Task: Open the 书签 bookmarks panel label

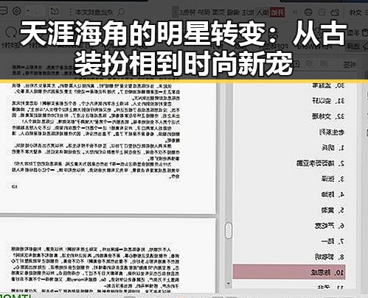Action: [x=350, y=65]
